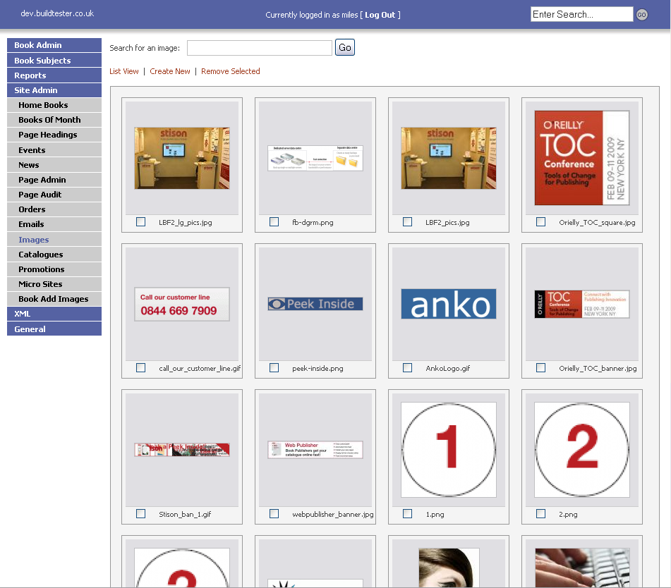671x588 pixels.
Task: Tick the AnkoLogo.gif checkbox
Action: pyautogui.click(x=407, y=367)
